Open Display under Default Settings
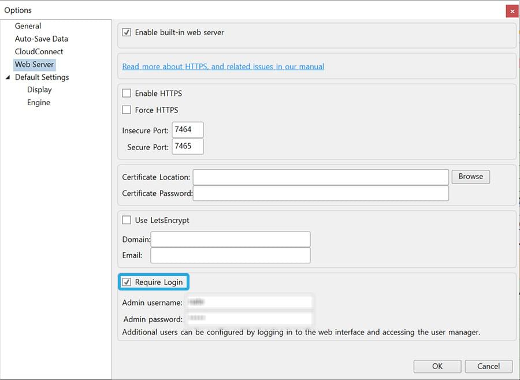Viewport: 520px width, 380px height. (x=39, y=90)
